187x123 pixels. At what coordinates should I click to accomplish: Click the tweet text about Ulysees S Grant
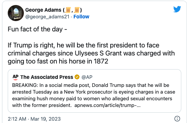click(x=91, y=53)
